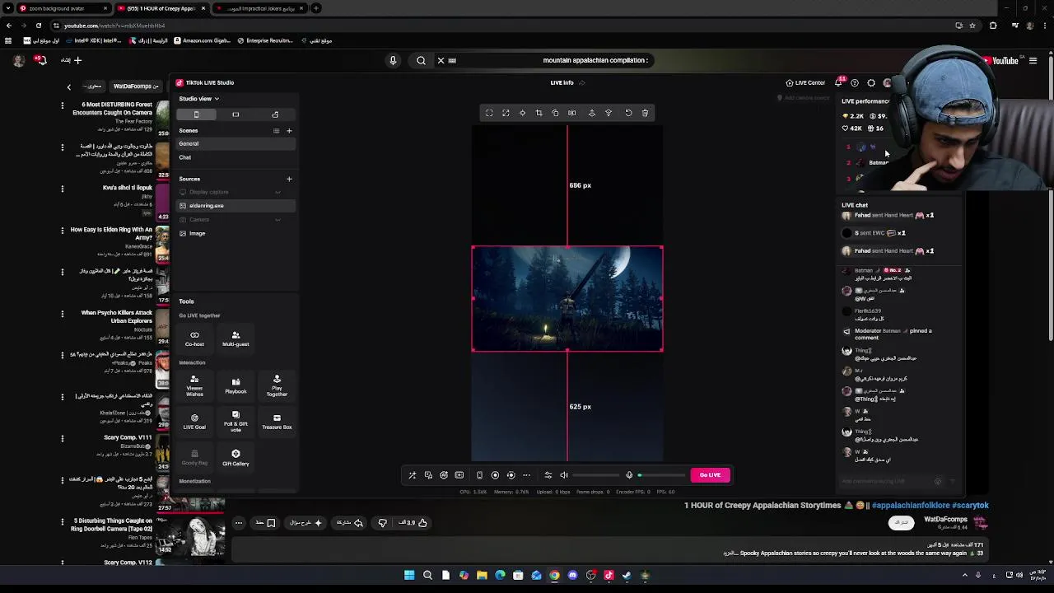This screenshot has height=593, width=1054.
Task: Open the Viewer Wishes tool
Action: coord(194,386)
